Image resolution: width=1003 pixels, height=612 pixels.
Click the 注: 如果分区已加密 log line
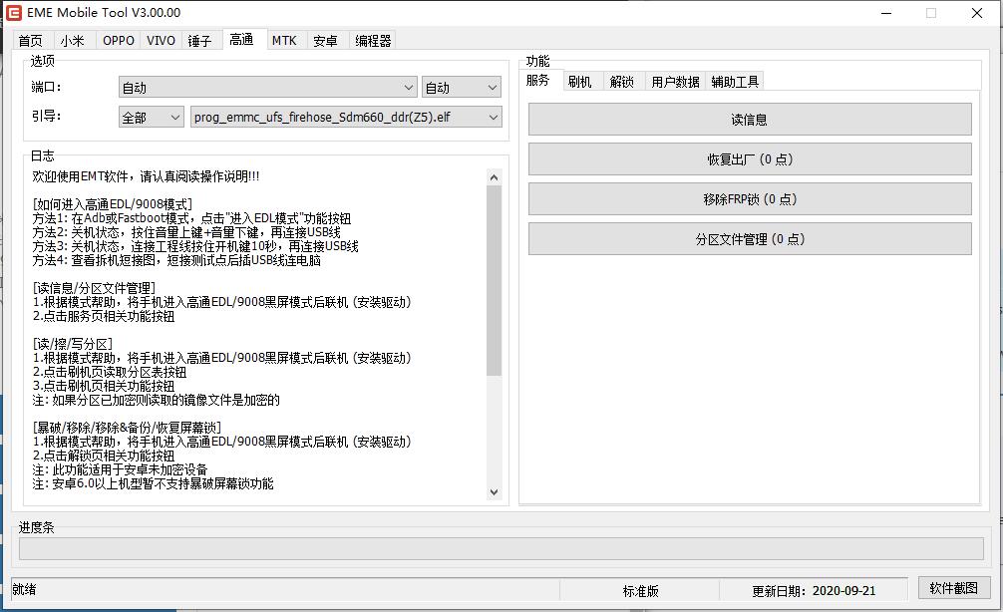pyautogui.click(x=157, y=401)
